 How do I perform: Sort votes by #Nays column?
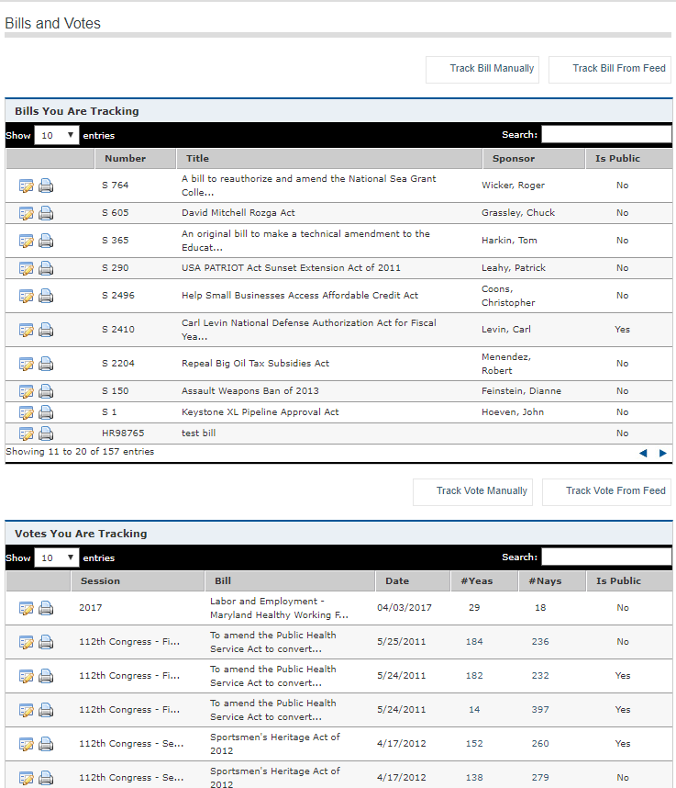coord(552,581)
